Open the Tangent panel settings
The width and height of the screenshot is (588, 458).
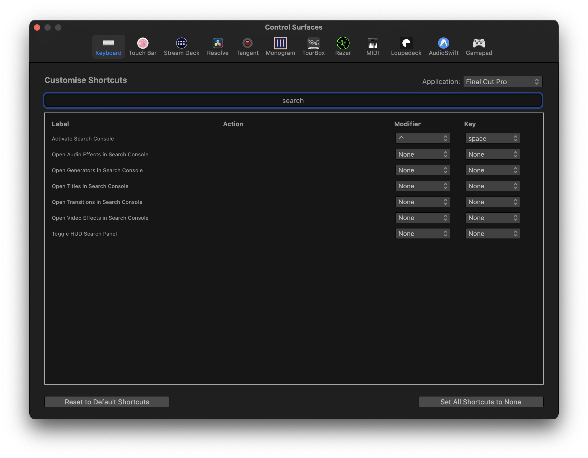[247, 46]
